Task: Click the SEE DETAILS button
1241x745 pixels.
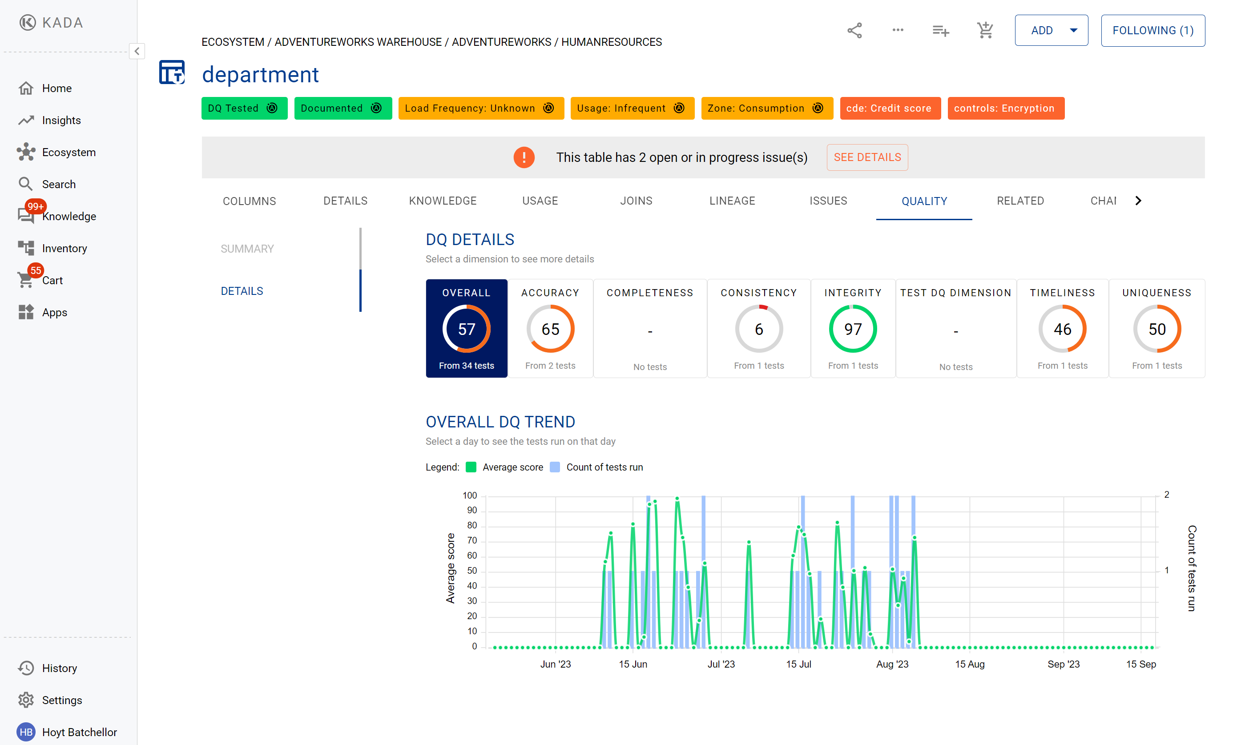Action: tap(867, 157)
